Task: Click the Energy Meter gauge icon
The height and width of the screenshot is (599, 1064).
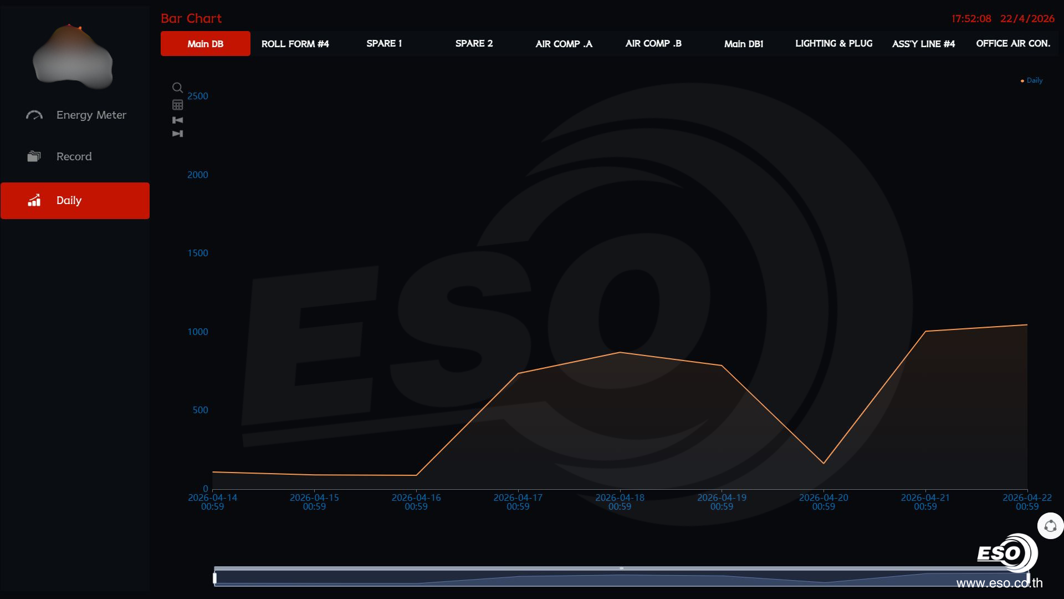Action: tap(34, 115)
